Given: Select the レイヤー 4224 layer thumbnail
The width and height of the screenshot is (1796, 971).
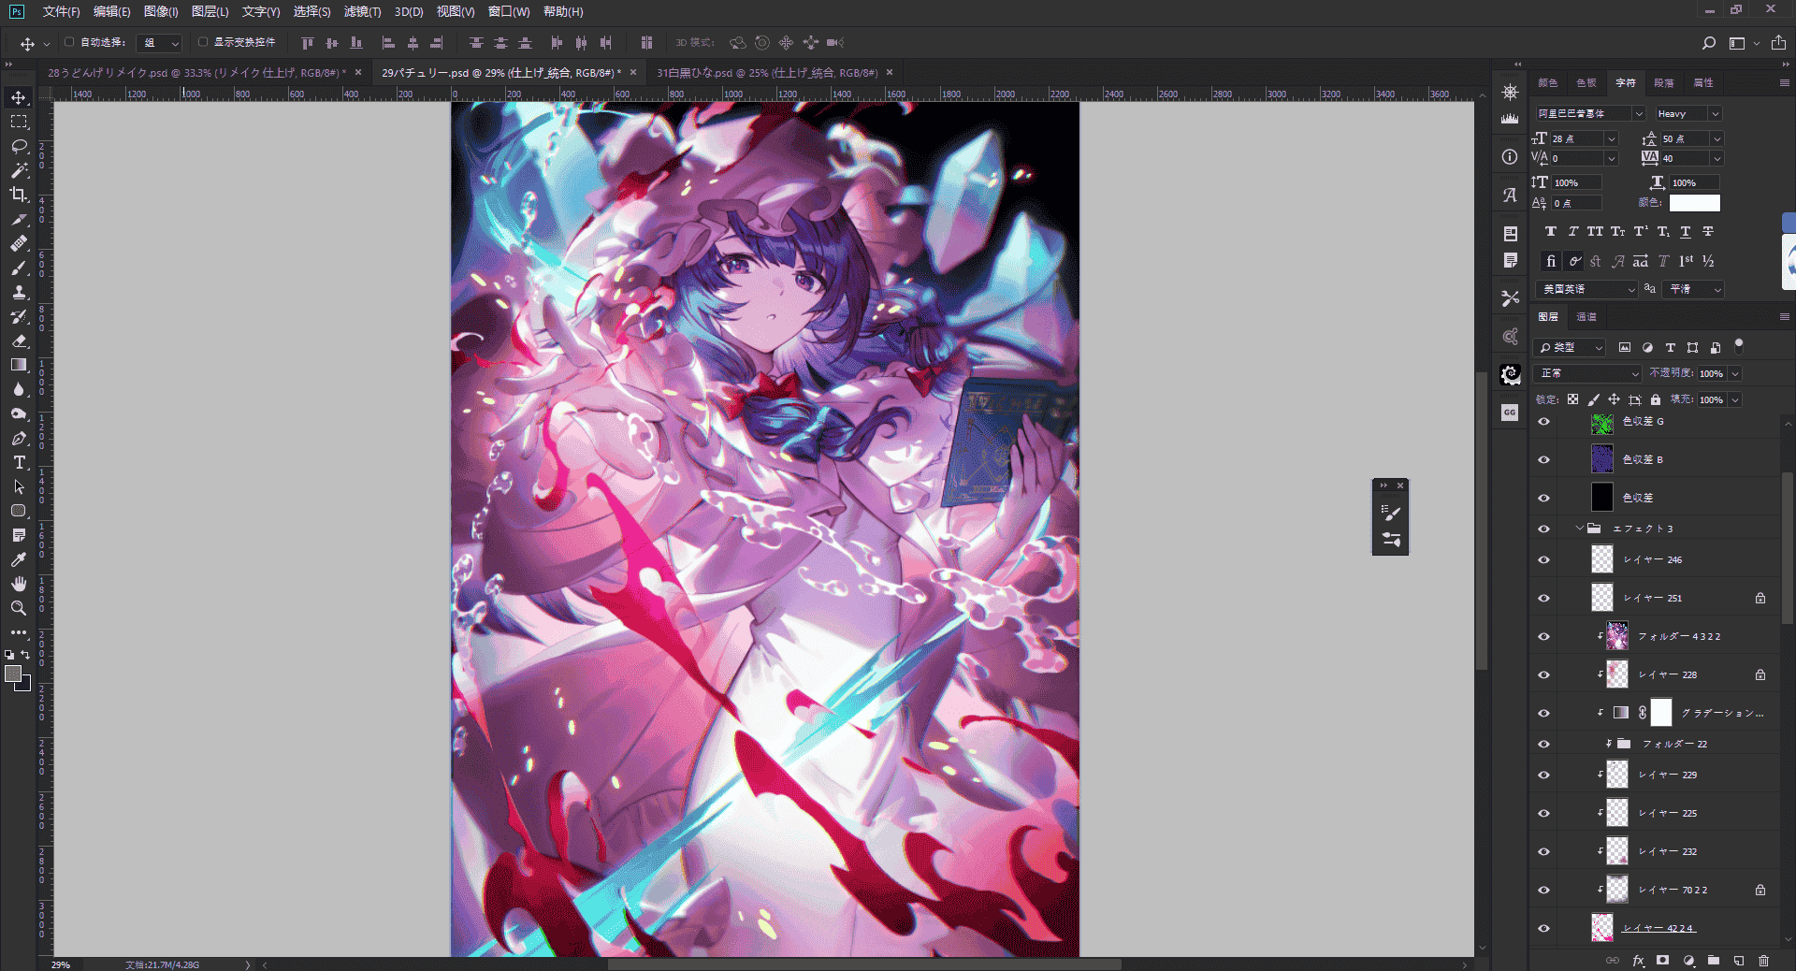Looking at the screenshot, I should coord(1602,928).
